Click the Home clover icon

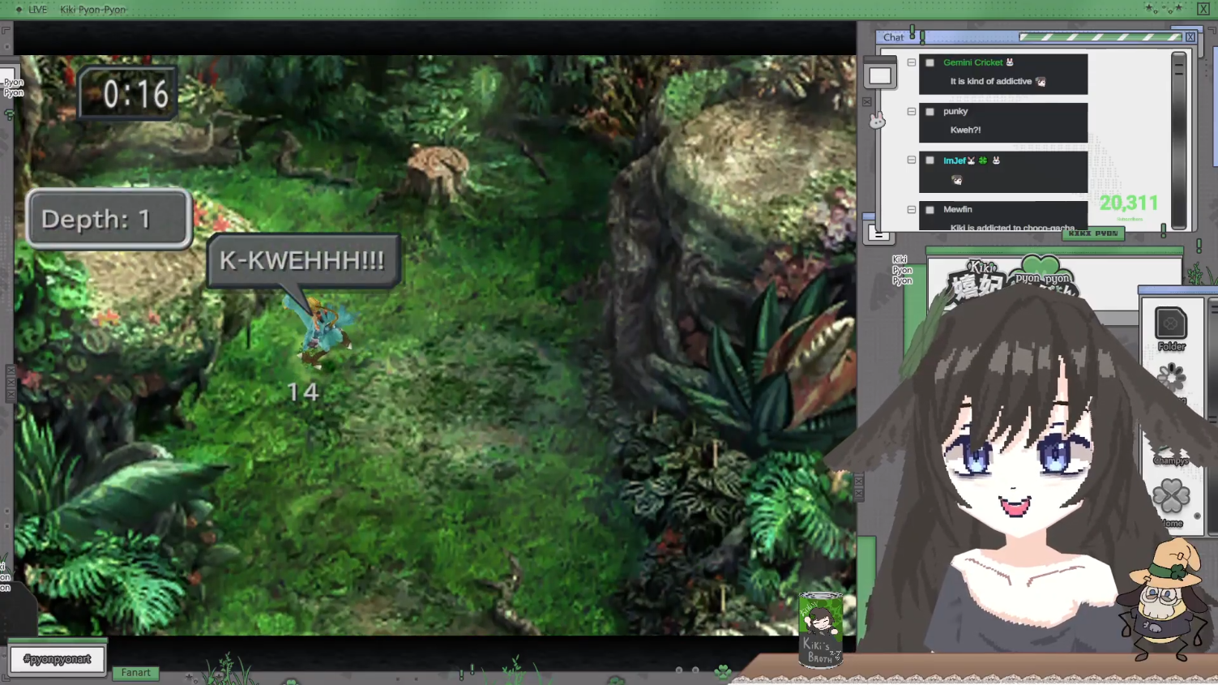pos(1171,497)
